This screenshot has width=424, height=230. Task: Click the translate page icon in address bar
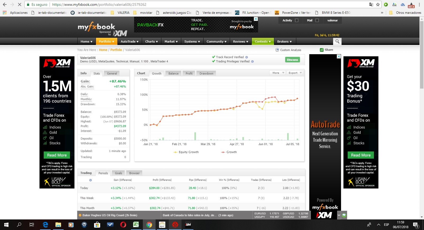(x=371, y=4)
